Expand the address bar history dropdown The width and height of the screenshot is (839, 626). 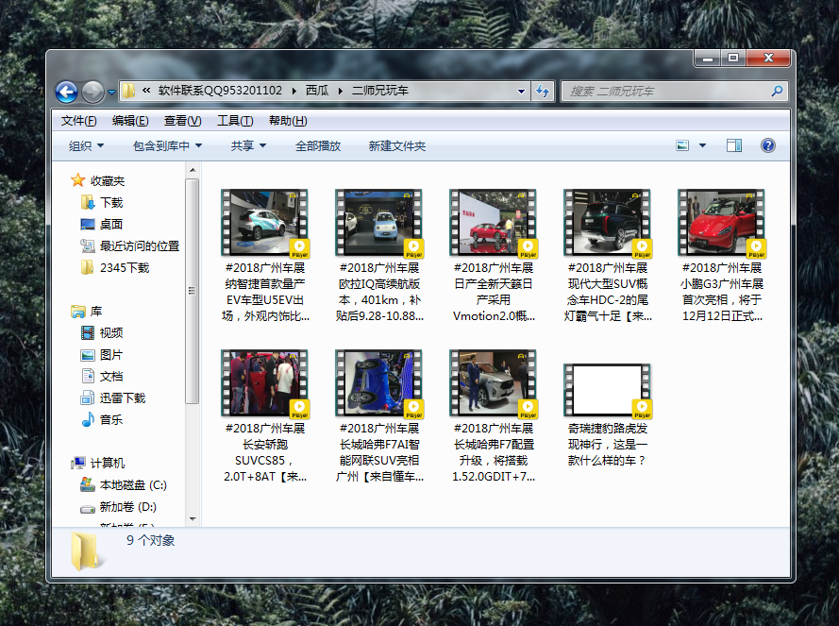[x=521, y=92]
